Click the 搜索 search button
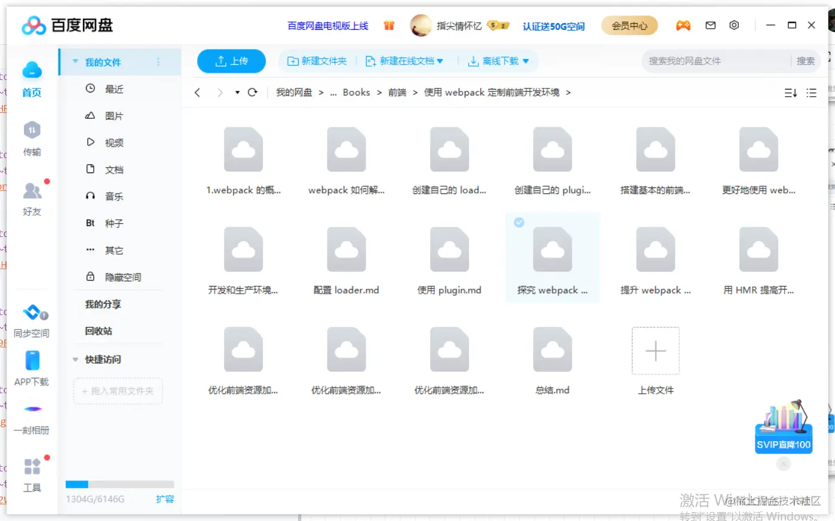The image size is (835, 521). 805,61
